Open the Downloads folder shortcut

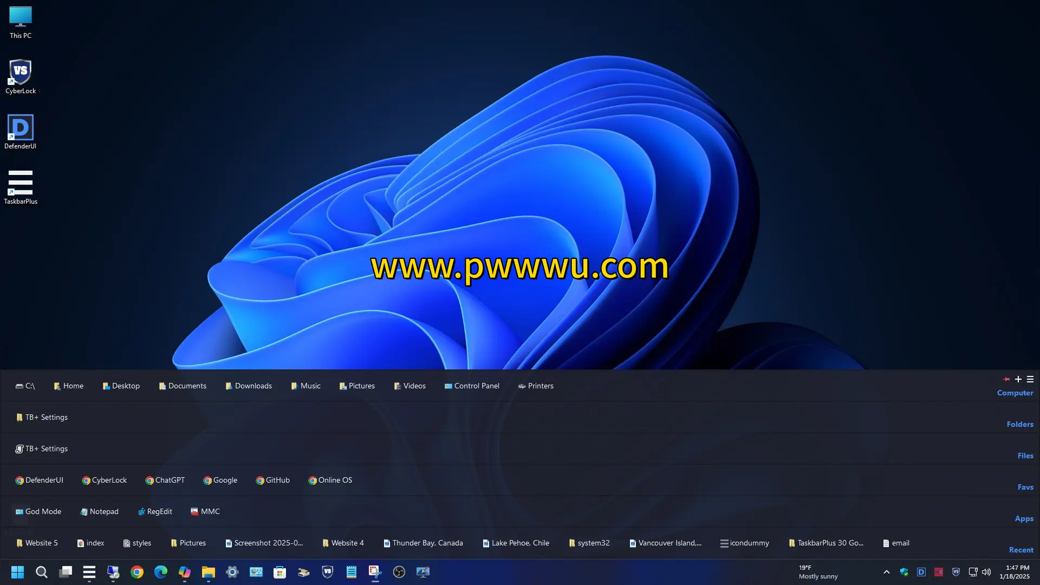(249, 386)
